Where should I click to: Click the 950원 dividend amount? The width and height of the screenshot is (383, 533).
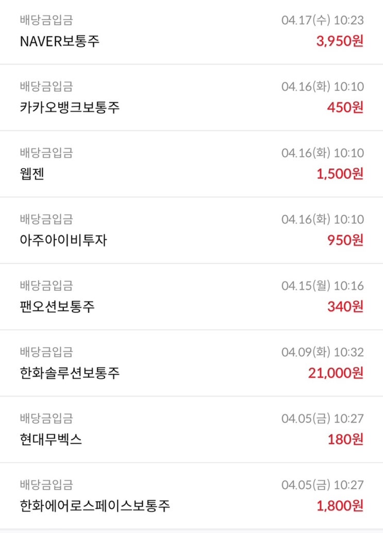pyautogui.click(x=345, y=240)
